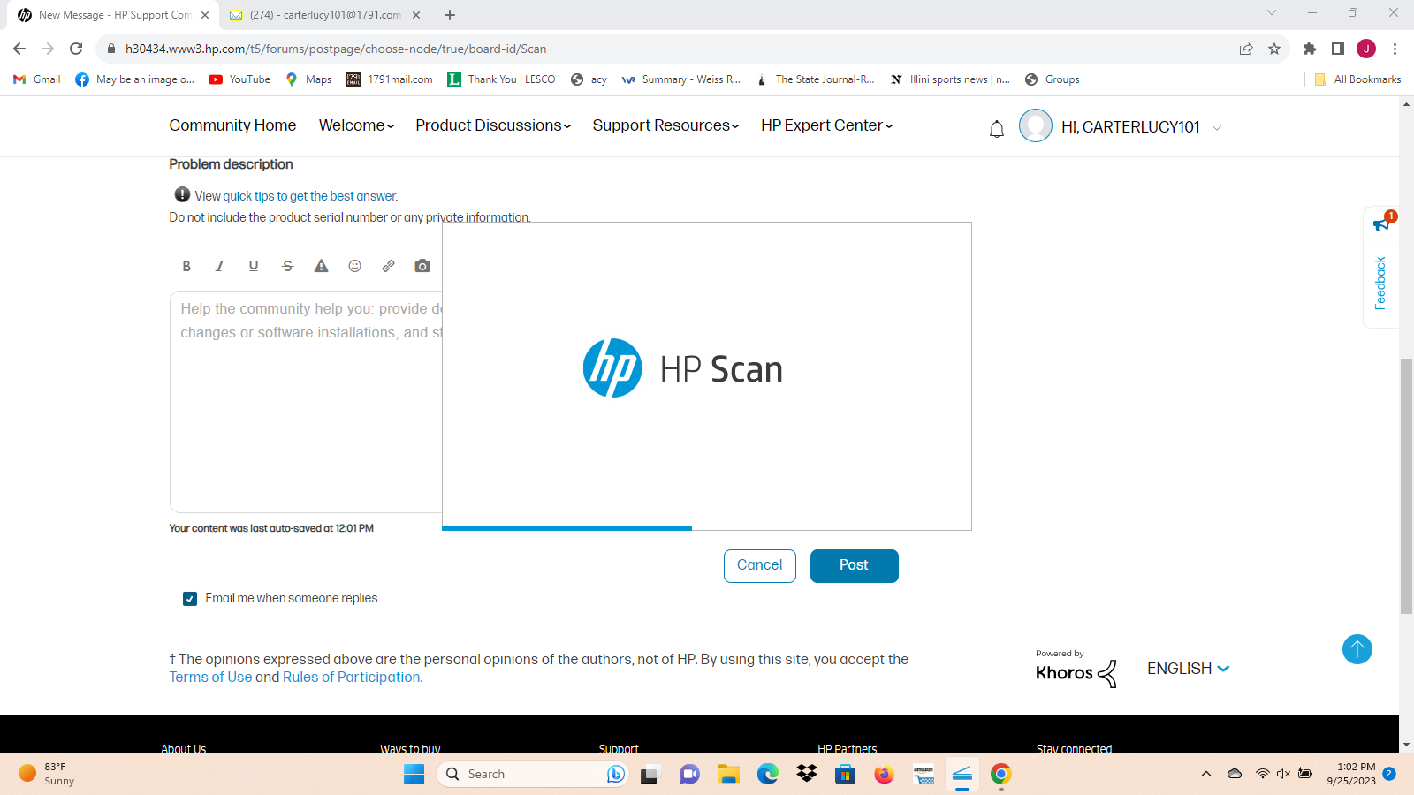Toggle bold formatting in editor toolbar
The image size is (1414, 795).
click(186, 266)
